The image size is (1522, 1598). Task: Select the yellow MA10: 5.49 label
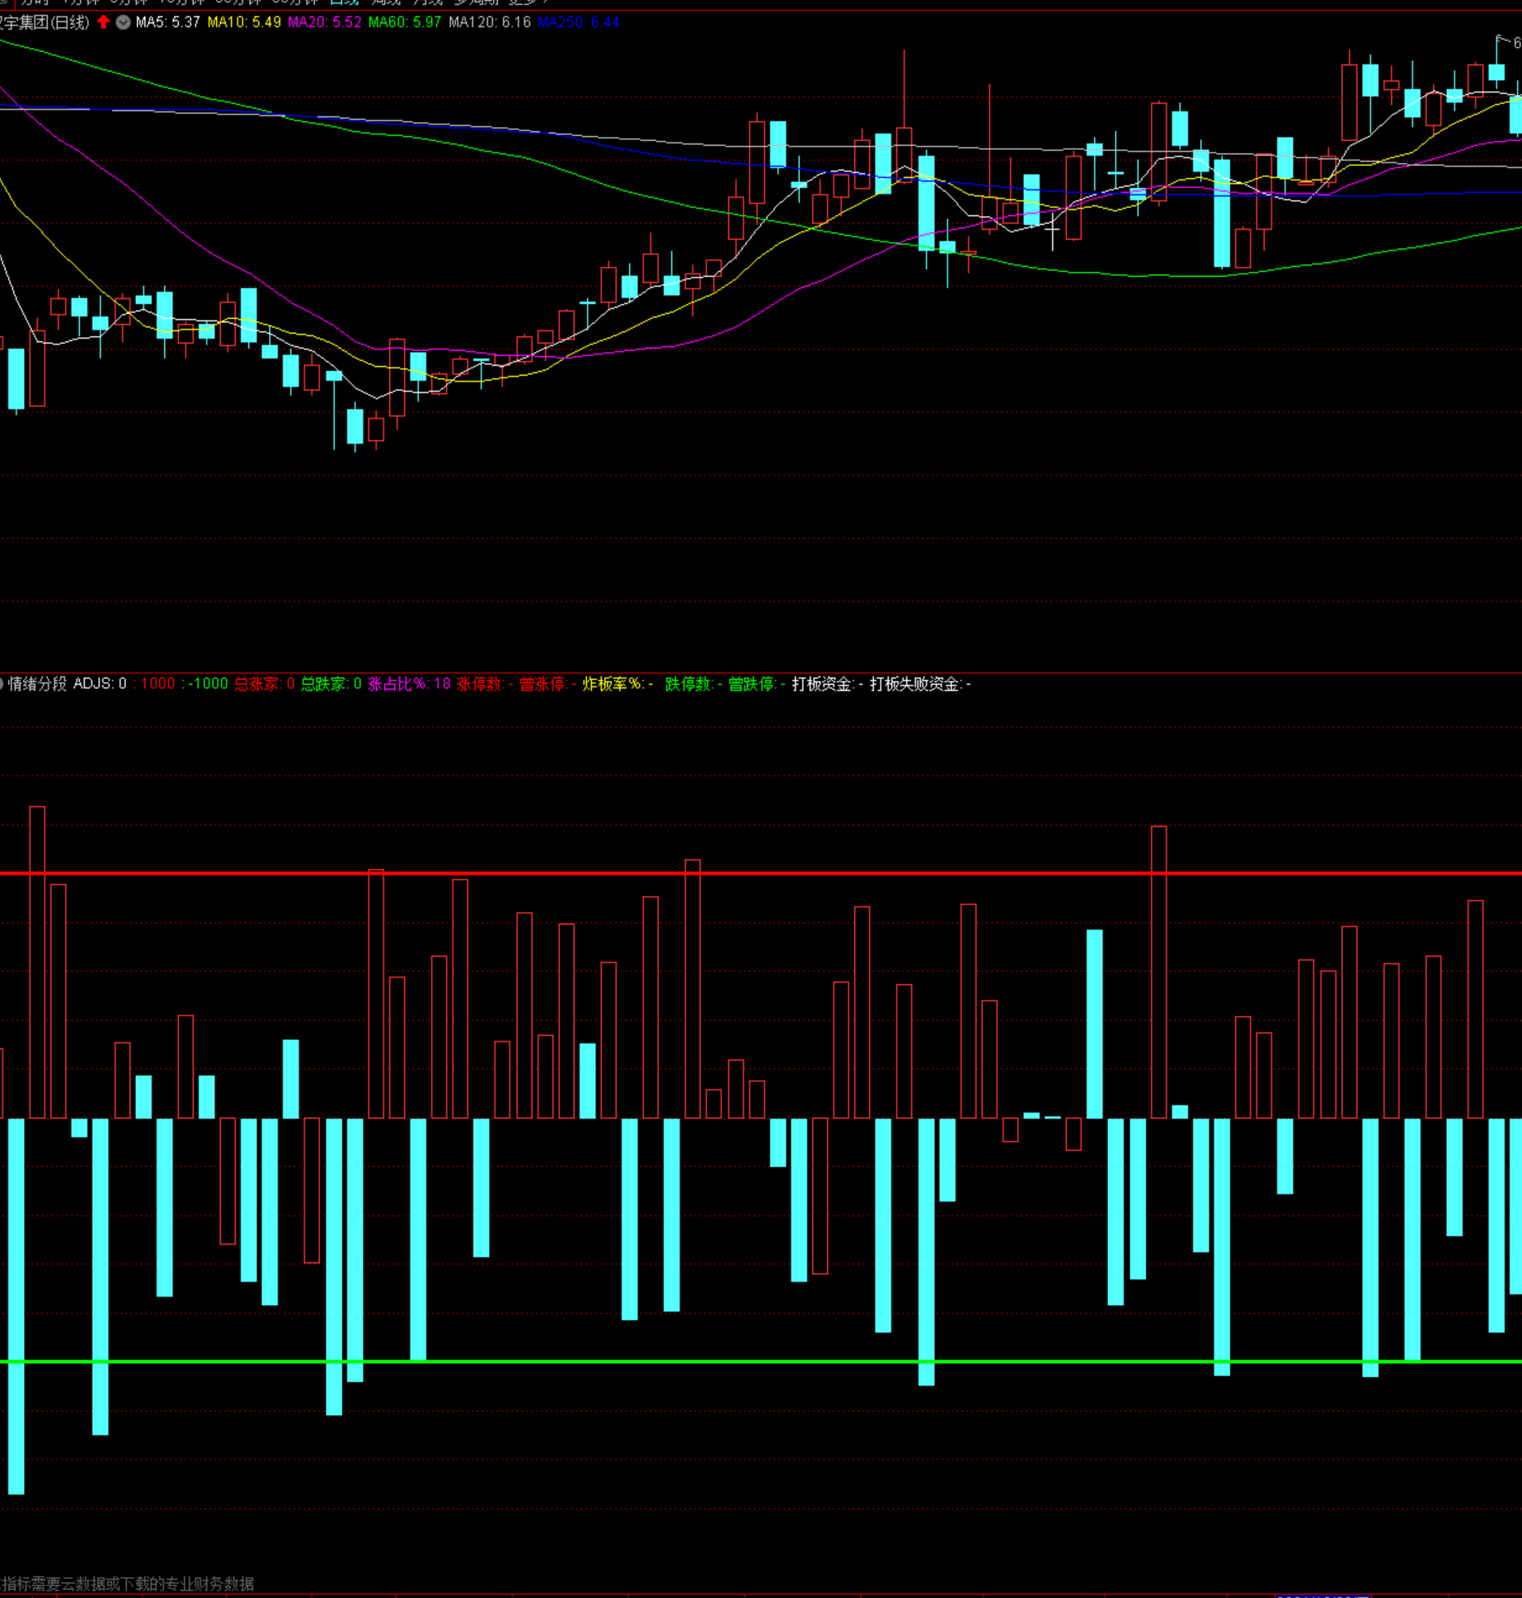pos(244,22)
